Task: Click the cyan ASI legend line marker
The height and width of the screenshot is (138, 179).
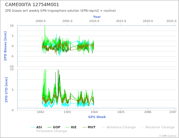Action: [33, 127]
